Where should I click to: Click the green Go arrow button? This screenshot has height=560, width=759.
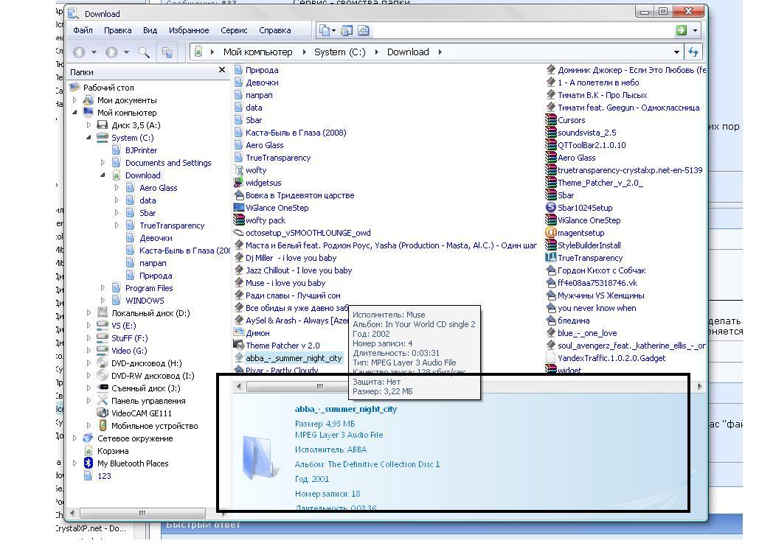click(x=682, y=31)
